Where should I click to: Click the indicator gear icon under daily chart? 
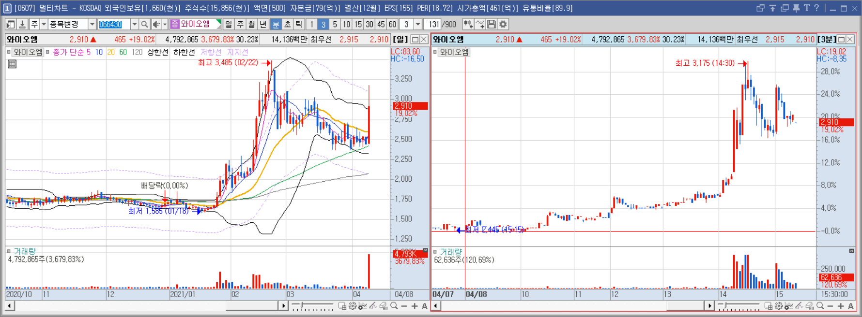coord(353,306)
